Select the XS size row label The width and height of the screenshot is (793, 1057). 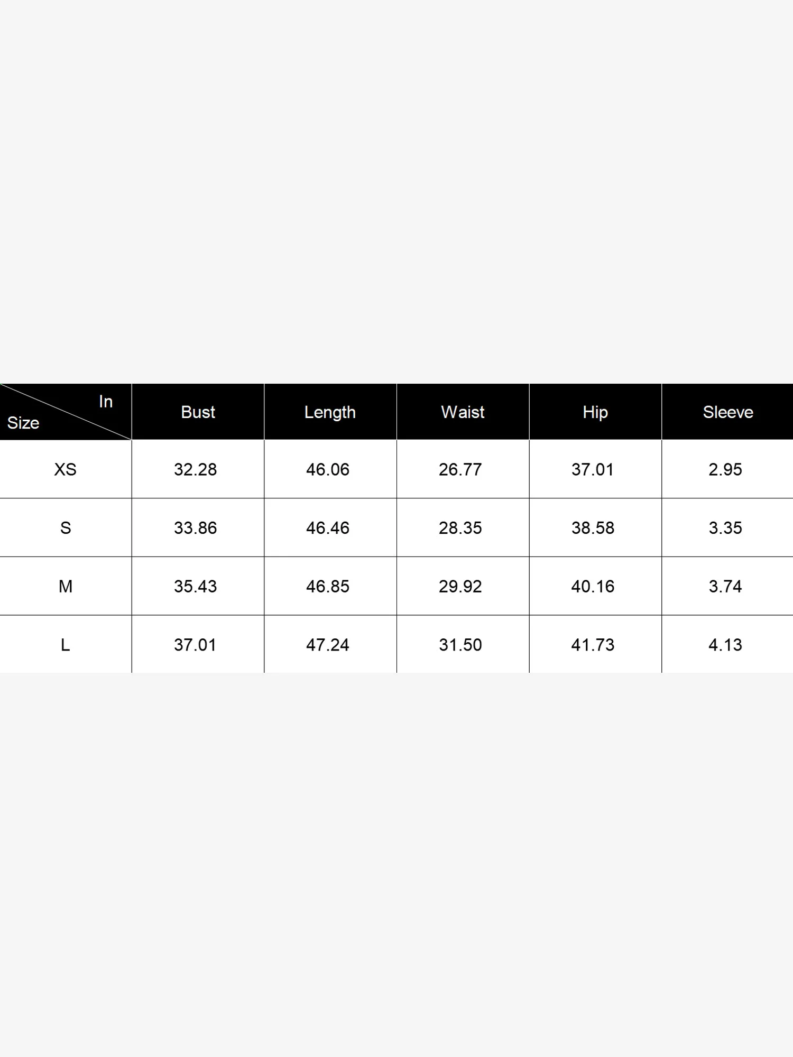coord(65,469)
